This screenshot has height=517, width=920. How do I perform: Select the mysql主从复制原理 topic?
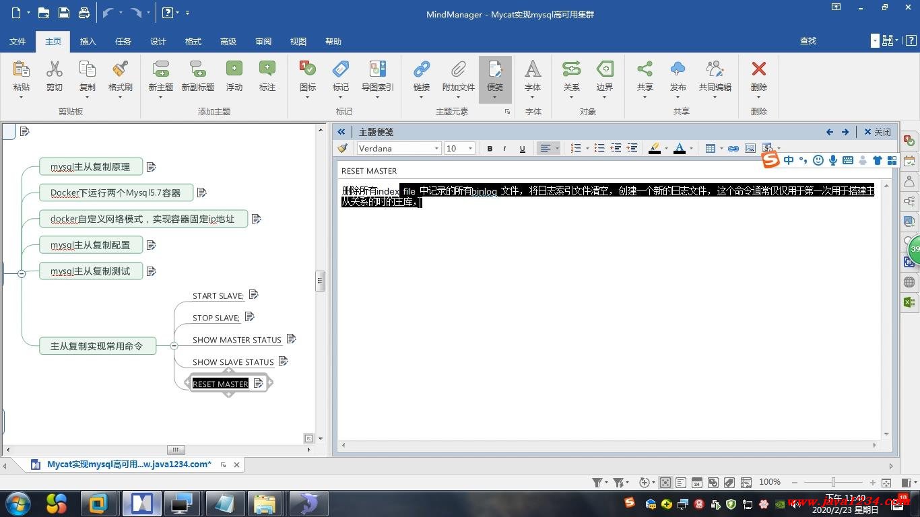pyautogui.click(x=90, y=167)
